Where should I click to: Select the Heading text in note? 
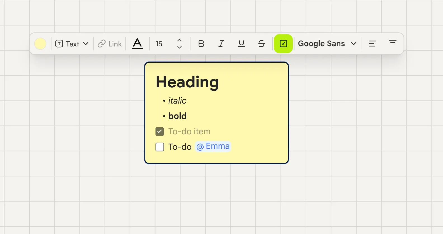(187, 82)
